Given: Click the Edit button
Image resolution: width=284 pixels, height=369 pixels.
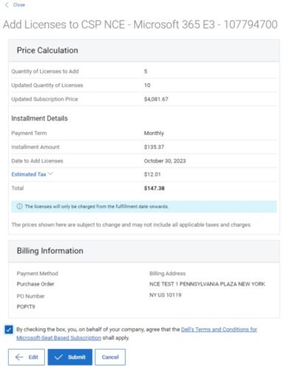Looking at the screenshot, I should coord(27,357).
